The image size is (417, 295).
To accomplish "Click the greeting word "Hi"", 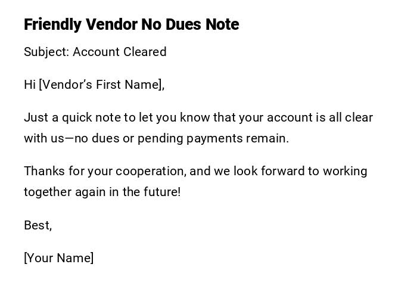I will [x=30, y=85].
